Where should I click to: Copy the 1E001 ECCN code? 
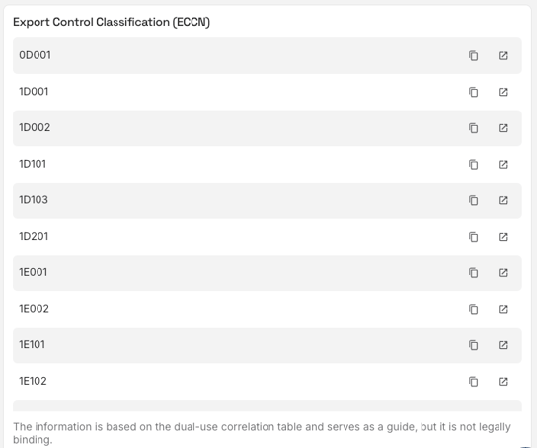pyautogui.click(x=473, y=273)
